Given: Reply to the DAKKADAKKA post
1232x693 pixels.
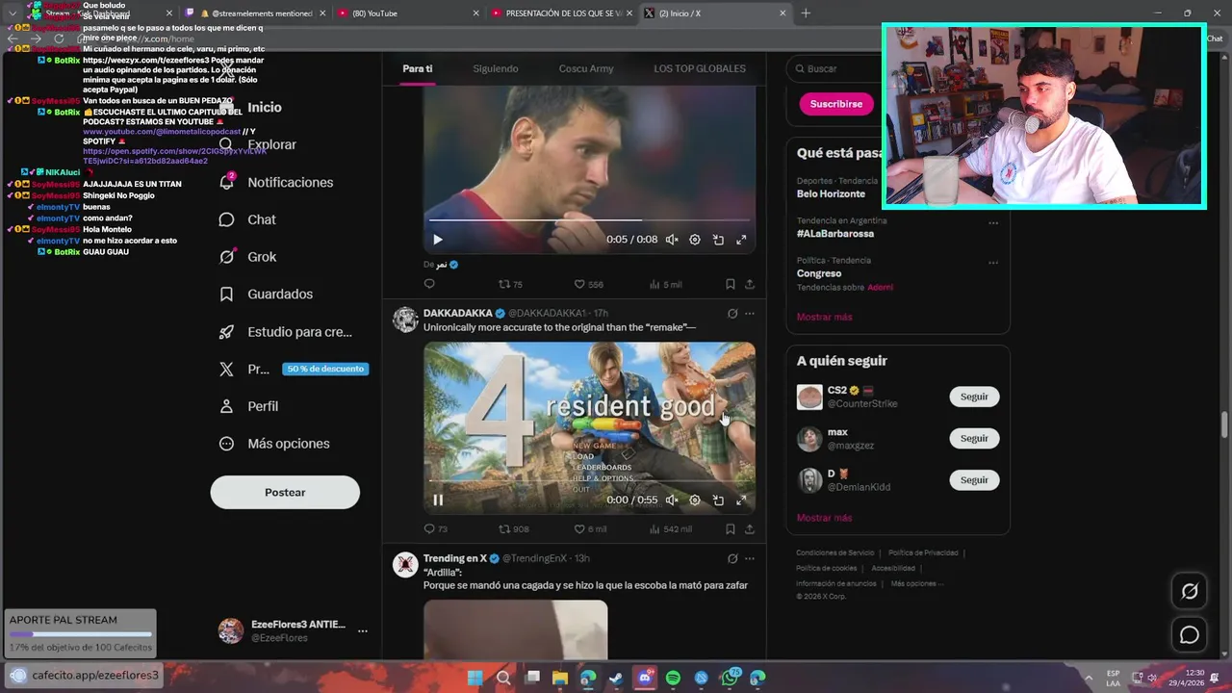Looking at the screenshot, I should point(436,528).
